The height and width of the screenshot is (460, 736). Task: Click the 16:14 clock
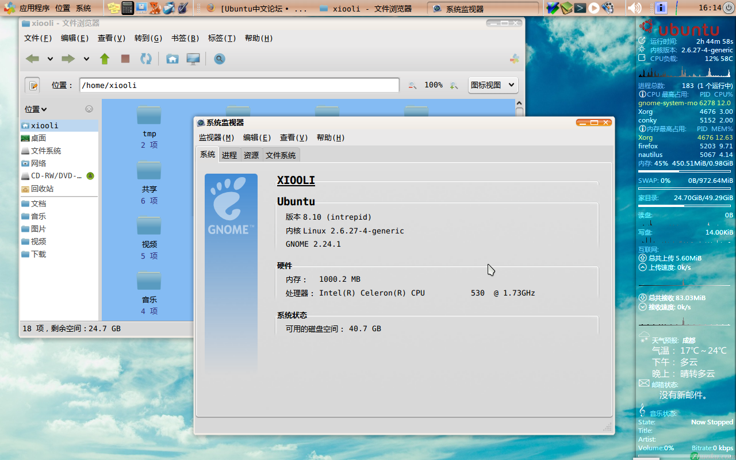(x=710, y=8)
